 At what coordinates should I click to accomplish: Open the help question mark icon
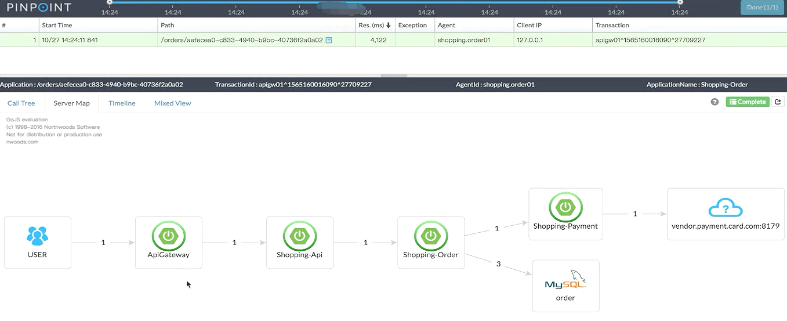[x=715, y=102]
